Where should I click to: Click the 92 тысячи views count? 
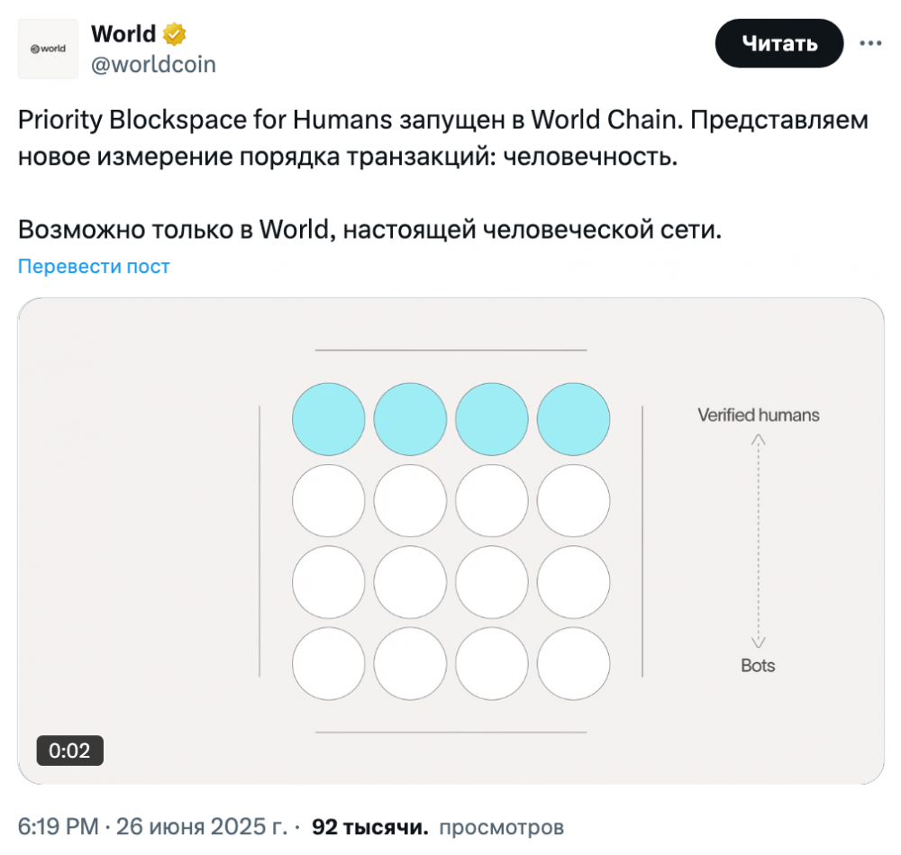point(369,826)
